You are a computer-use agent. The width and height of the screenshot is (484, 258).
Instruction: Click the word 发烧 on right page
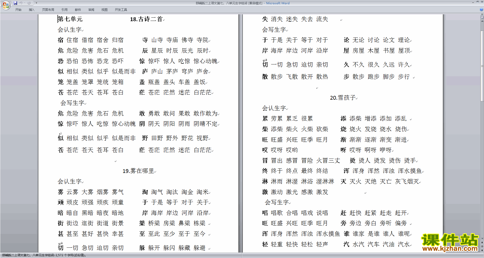(371, 129)
